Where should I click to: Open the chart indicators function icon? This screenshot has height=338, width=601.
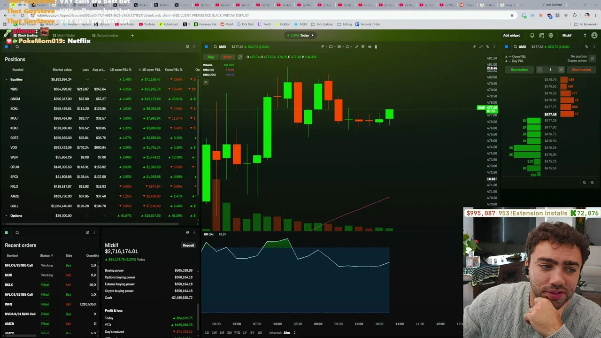(x=474, y=46)
